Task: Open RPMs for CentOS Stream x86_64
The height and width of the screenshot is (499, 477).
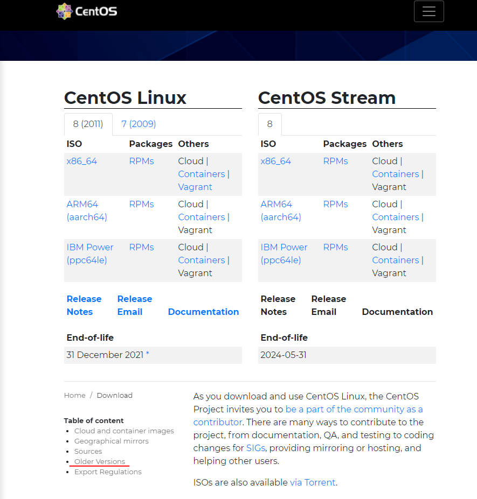Action: (x=336, y=161)
